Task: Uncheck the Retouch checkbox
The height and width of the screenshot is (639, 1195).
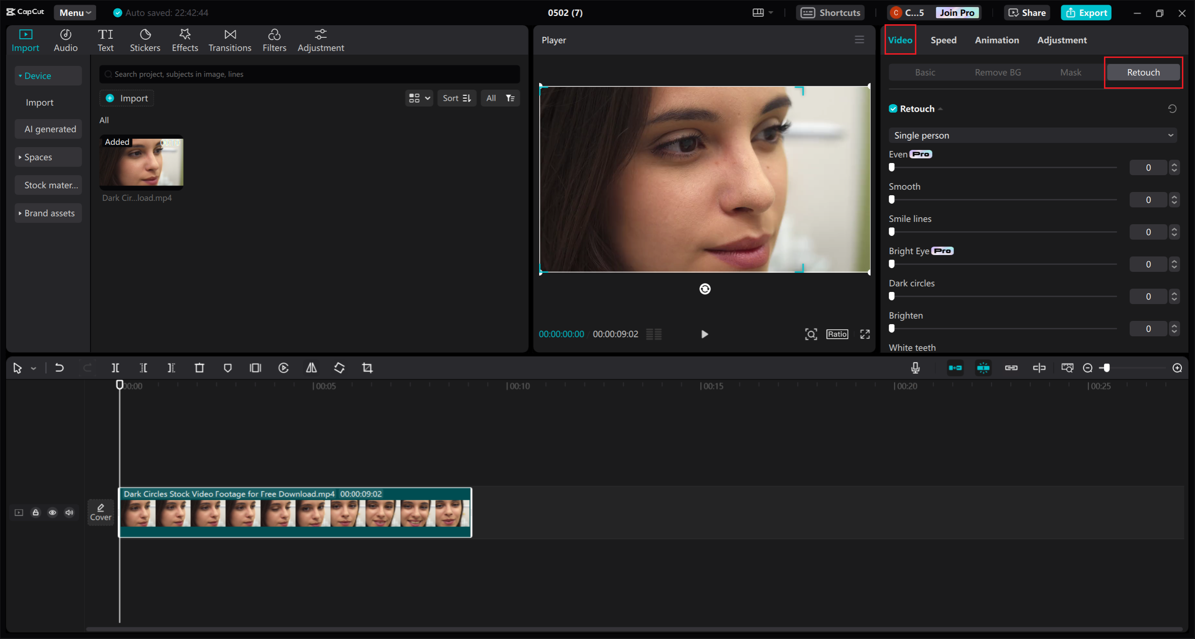Action: point(893,108)
